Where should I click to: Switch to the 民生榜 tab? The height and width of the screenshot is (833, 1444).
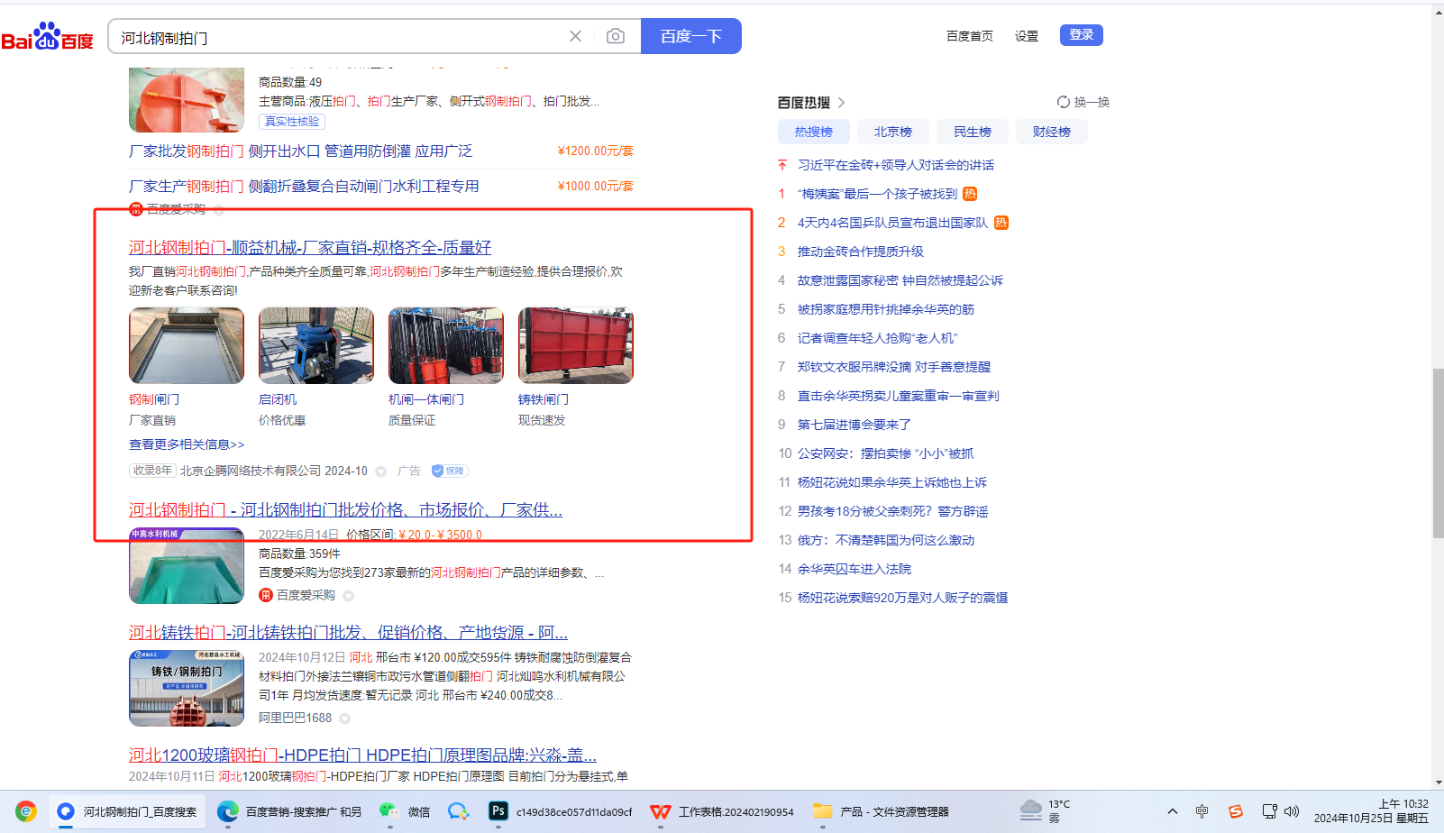[973, 132]
